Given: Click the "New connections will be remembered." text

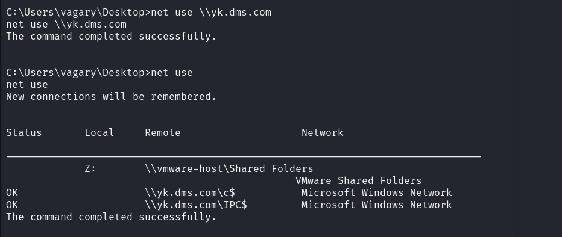Looking at the screenshot, I should pos(112,96).
